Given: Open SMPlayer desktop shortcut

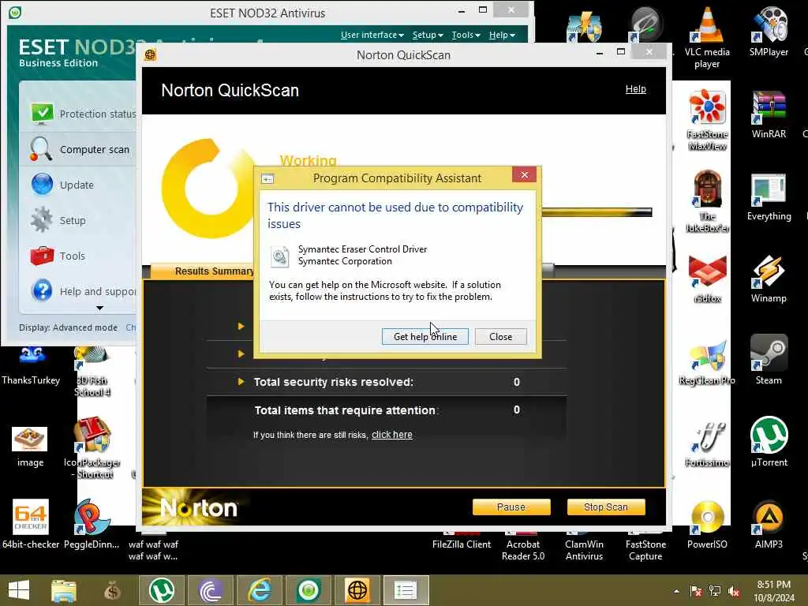Looking at the screenshot, I should pyautogui.click(x=769, y=32).
